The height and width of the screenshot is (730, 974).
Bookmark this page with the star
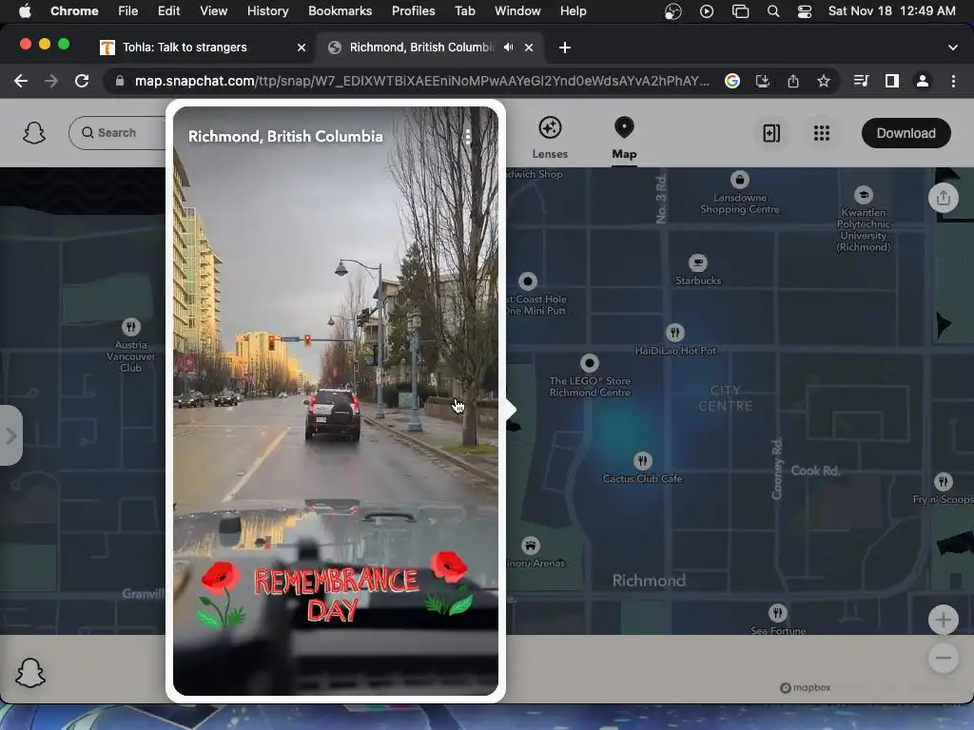coord(824,81)
